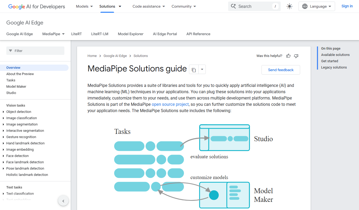This screenshot has height=210, width=359.
Task: Click the copy page icon next to title
Action: point(194,70)
